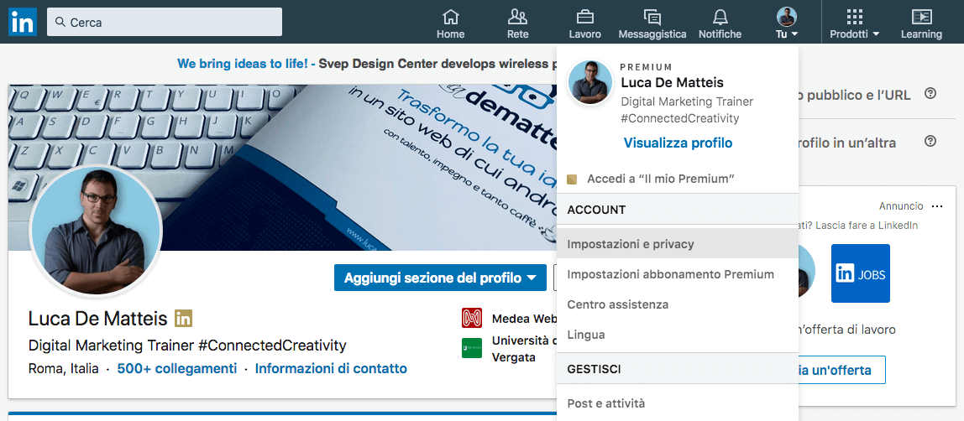Click the LinkedIn JOBS ad logo
964x421 pixels.
tap(860, 273)
